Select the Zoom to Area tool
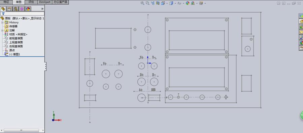This screenshot has height=133, width=303. pyautogui.click(x=148, y=3)
